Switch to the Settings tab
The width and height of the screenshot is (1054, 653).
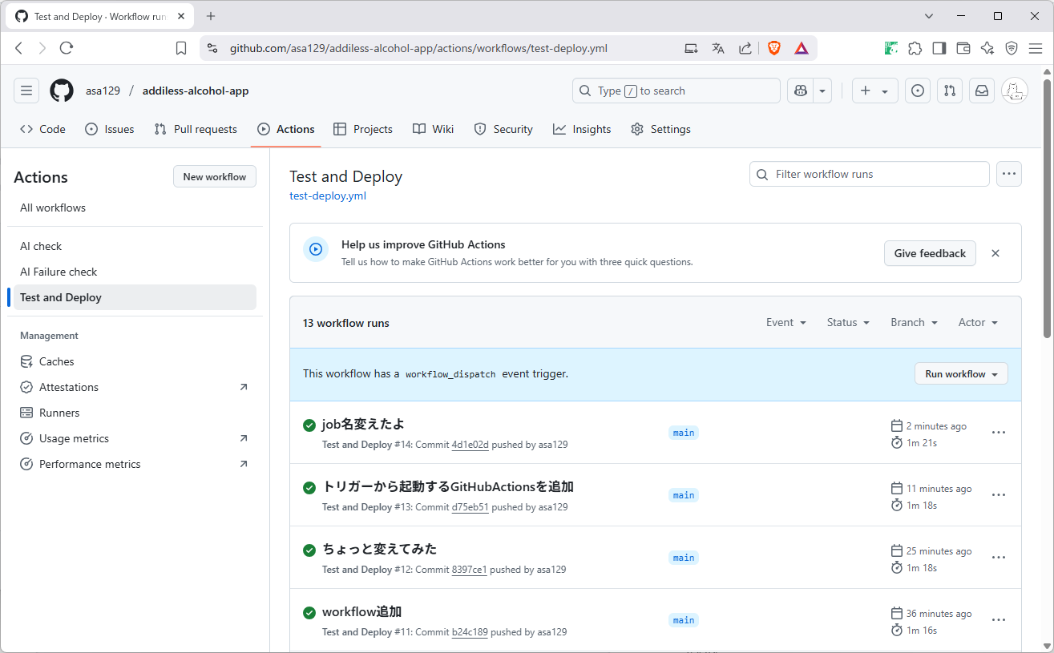coord(660,129)
